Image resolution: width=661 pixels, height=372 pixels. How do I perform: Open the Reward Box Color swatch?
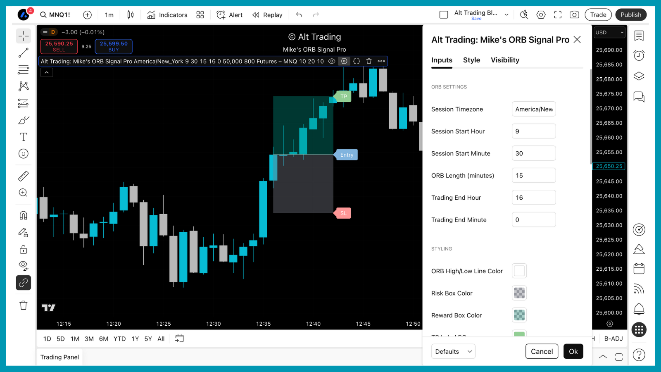[x=519, y=315]
